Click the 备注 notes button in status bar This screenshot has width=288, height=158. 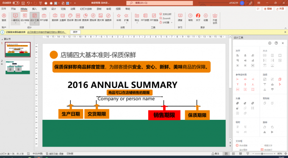(215, 154)
